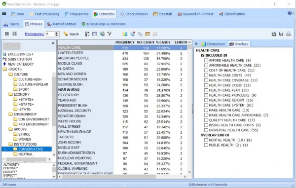Image resolution: width=296 pixels, height=188 pixels.
Task: Click the options icon left of Min frequency
Action: point(14,34)
